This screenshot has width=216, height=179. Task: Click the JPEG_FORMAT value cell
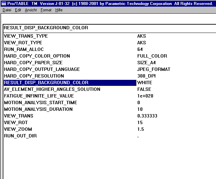coord(154,69)
